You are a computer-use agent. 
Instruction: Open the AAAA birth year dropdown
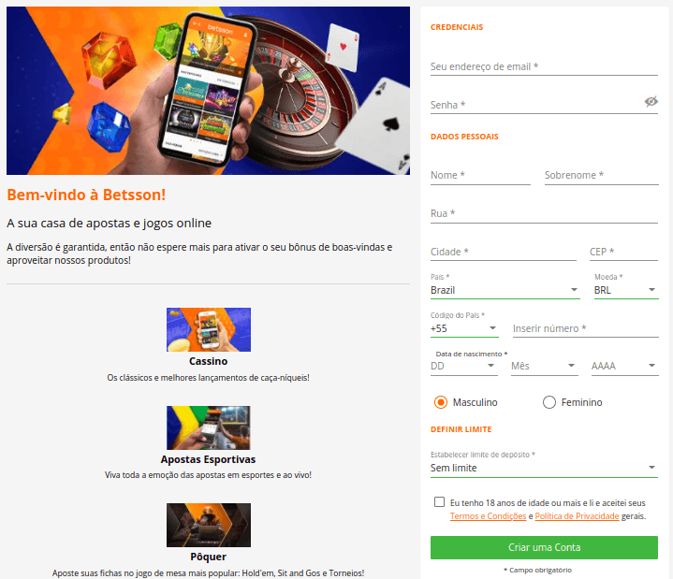point(625,367)
